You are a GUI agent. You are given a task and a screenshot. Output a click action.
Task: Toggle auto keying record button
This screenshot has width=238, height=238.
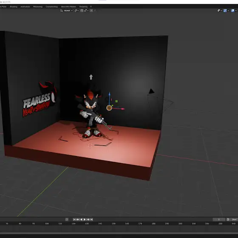(x=67, y=219)
